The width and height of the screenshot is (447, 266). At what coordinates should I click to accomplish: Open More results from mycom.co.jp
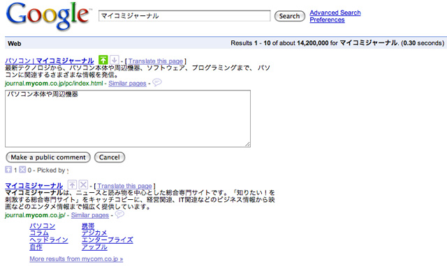[x=76, y=259]
